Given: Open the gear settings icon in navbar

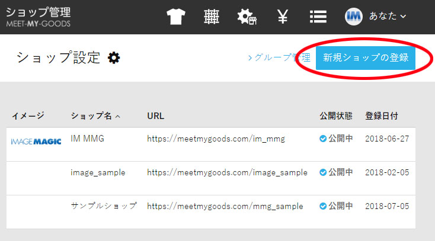Looking at the screenshot, I should (x=246, y=17).
